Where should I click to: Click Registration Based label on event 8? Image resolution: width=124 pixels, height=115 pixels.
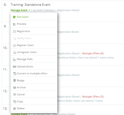pos(68,10)
